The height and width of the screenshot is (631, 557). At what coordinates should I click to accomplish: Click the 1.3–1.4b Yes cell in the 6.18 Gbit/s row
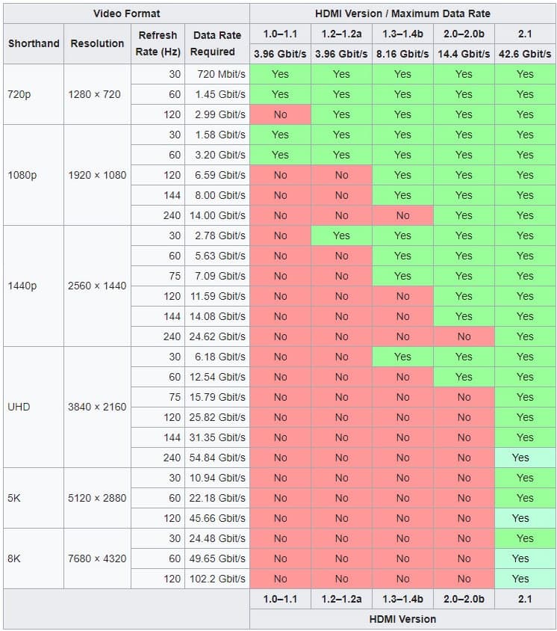coord(402,357)
